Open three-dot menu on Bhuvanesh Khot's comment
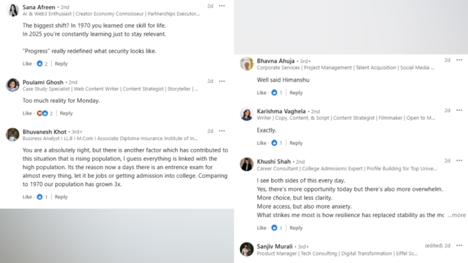 coord(222,131)
